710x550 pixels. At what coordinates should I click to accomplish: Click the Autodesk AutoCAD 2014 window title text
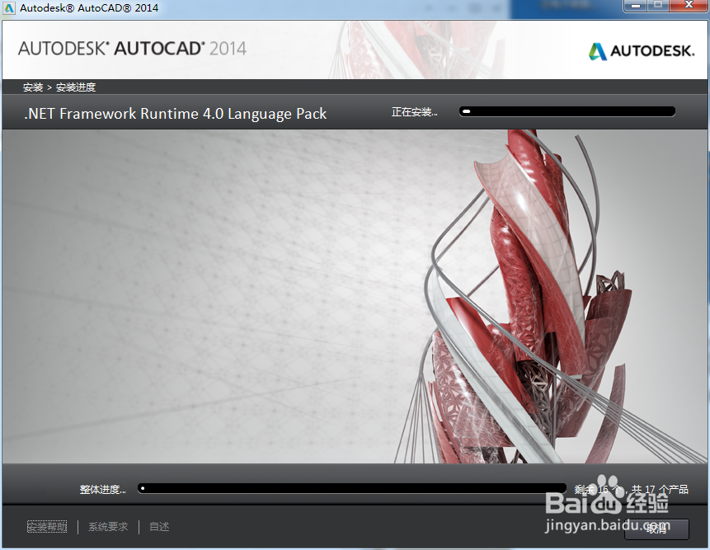(89, 7)
